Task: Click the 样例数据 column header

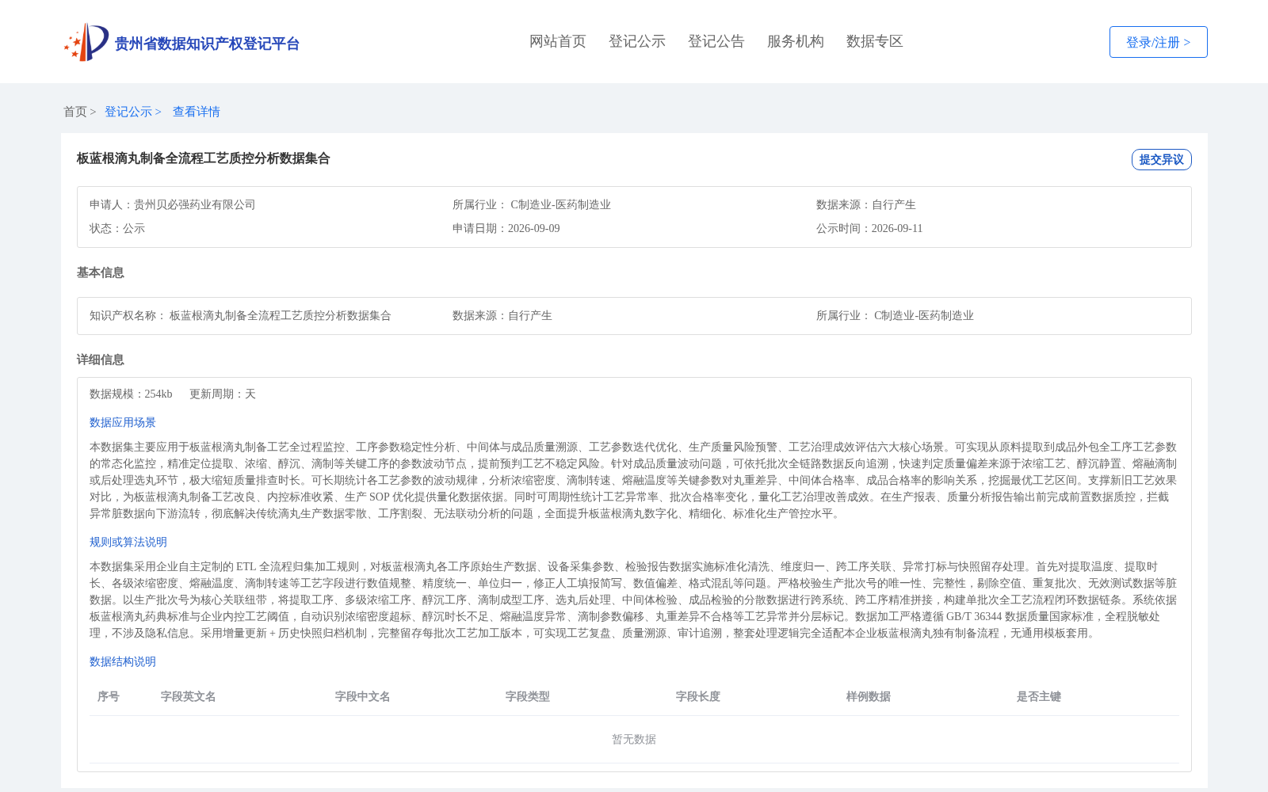Action: coord(869,696)
